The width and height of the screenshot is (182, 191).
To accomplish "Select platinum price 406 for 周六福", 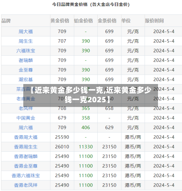I will pos(86,128).
